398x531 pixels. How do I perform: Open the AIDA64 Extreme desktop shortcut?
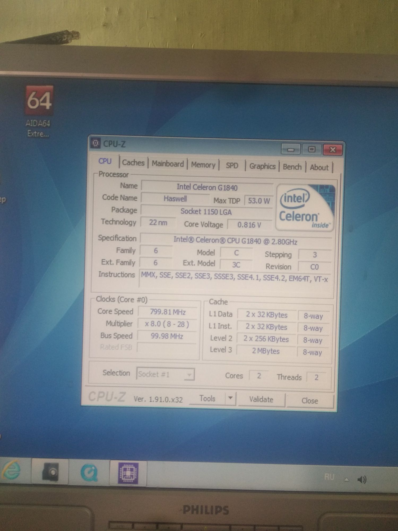click(x=39, y=111)
